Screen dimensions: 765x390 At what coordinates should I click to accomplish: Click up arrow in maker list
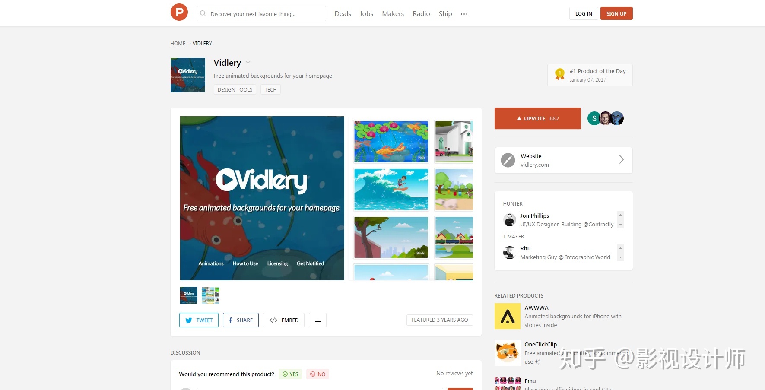coord(620,248)
